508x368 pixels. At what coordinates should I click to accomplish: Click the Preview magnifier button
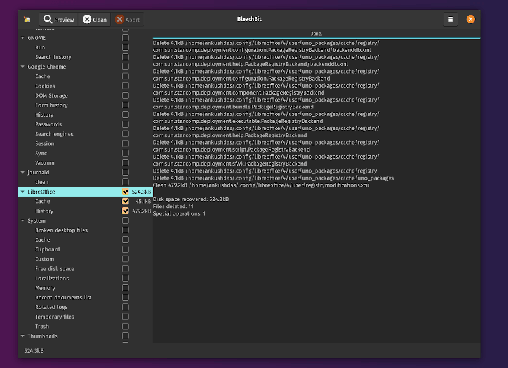(59, 20)
